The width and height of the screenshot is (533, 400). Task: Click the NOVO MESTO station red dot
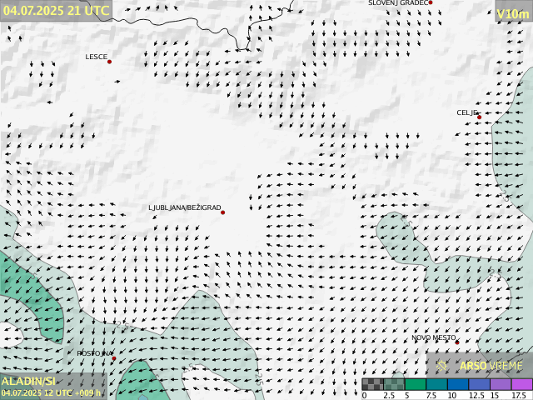pyautogui.click(x=457, y=342)
